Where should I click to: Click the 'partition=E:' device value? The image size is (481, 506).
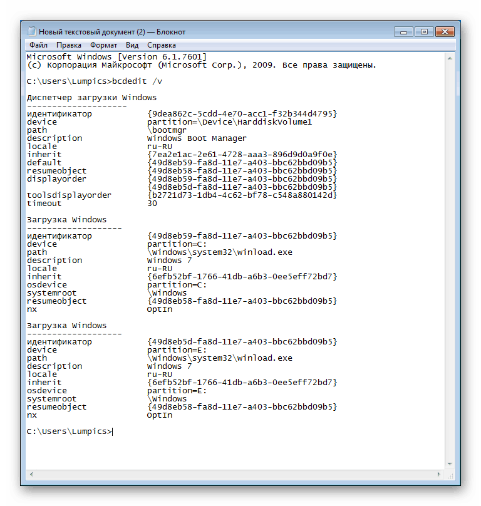point(177,350)
